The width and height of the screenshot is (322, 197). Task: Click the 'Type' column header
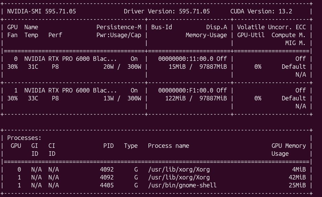[131, 146]
